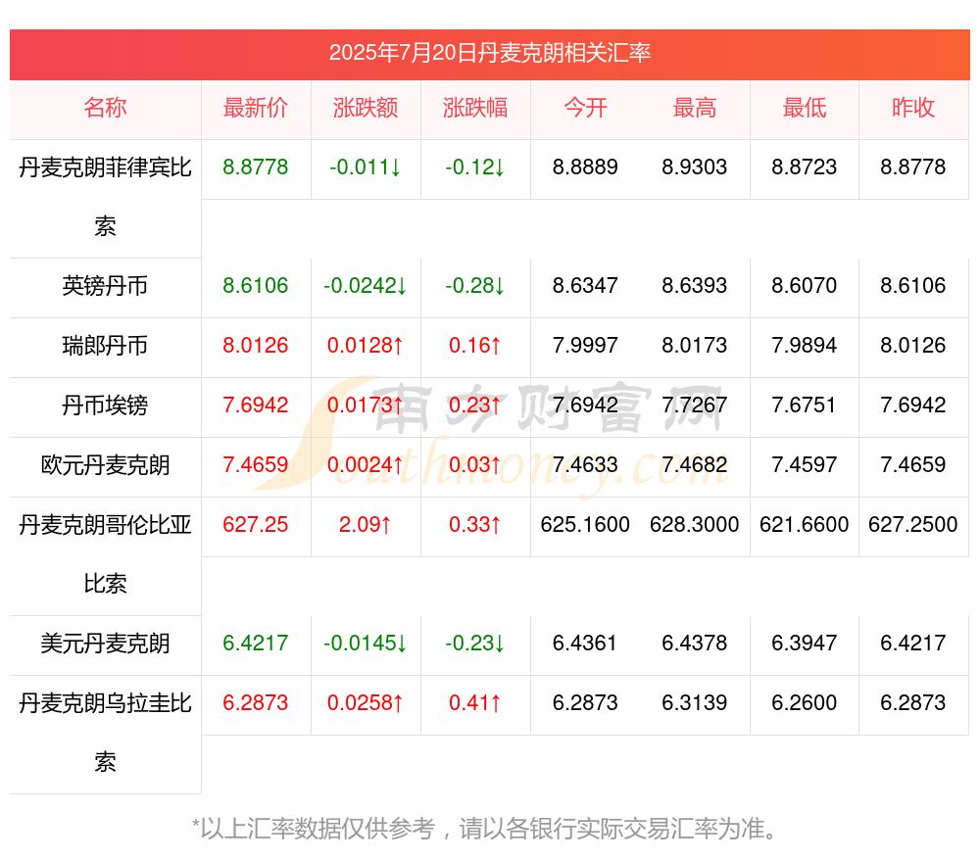Select the 欧元丹麦克朗 row name

coord(105,465)
